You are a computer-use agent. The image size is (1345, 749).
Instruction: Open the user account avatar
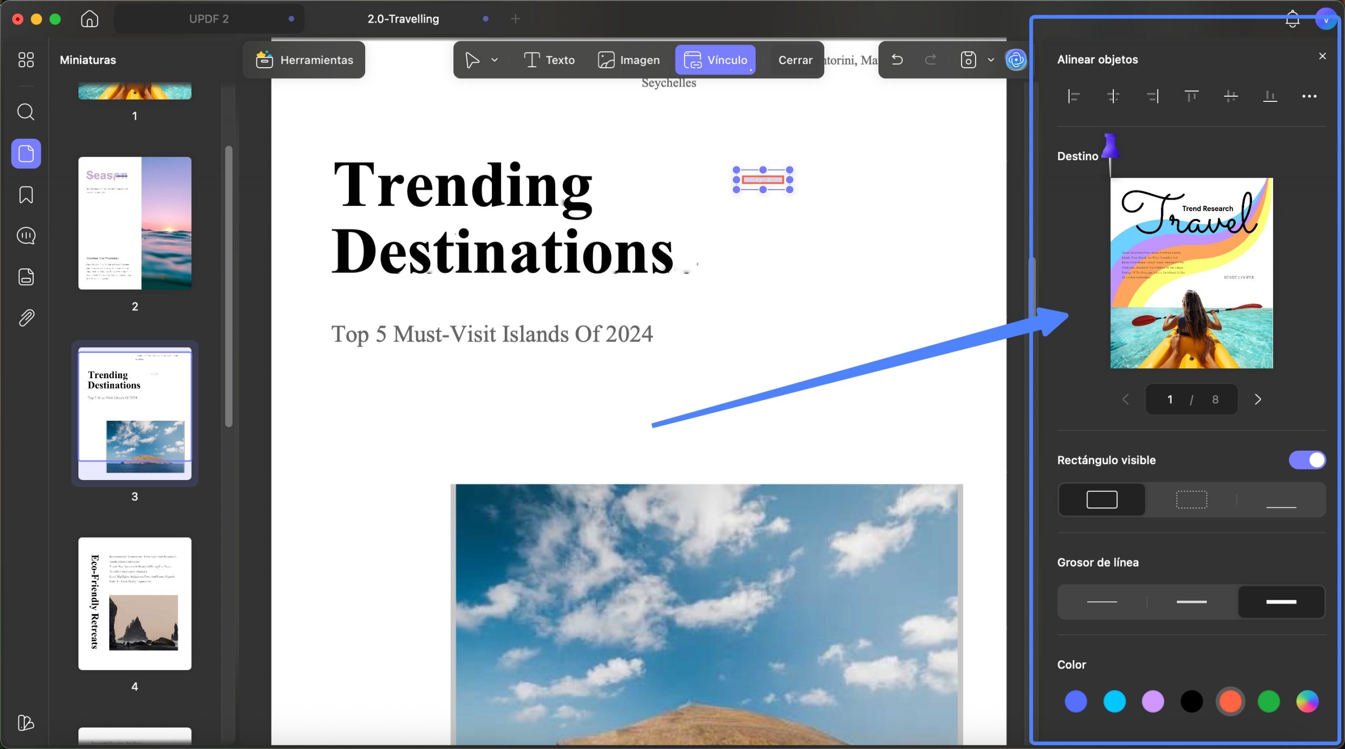[x=1326, y=20]
